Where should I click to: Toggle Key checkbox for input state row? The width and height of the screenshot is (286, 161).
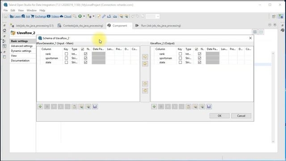[67, 62]
